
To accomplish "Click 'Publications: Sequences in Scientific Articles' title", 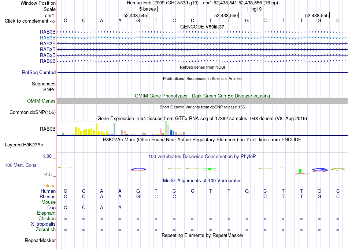I will (202, 78).
